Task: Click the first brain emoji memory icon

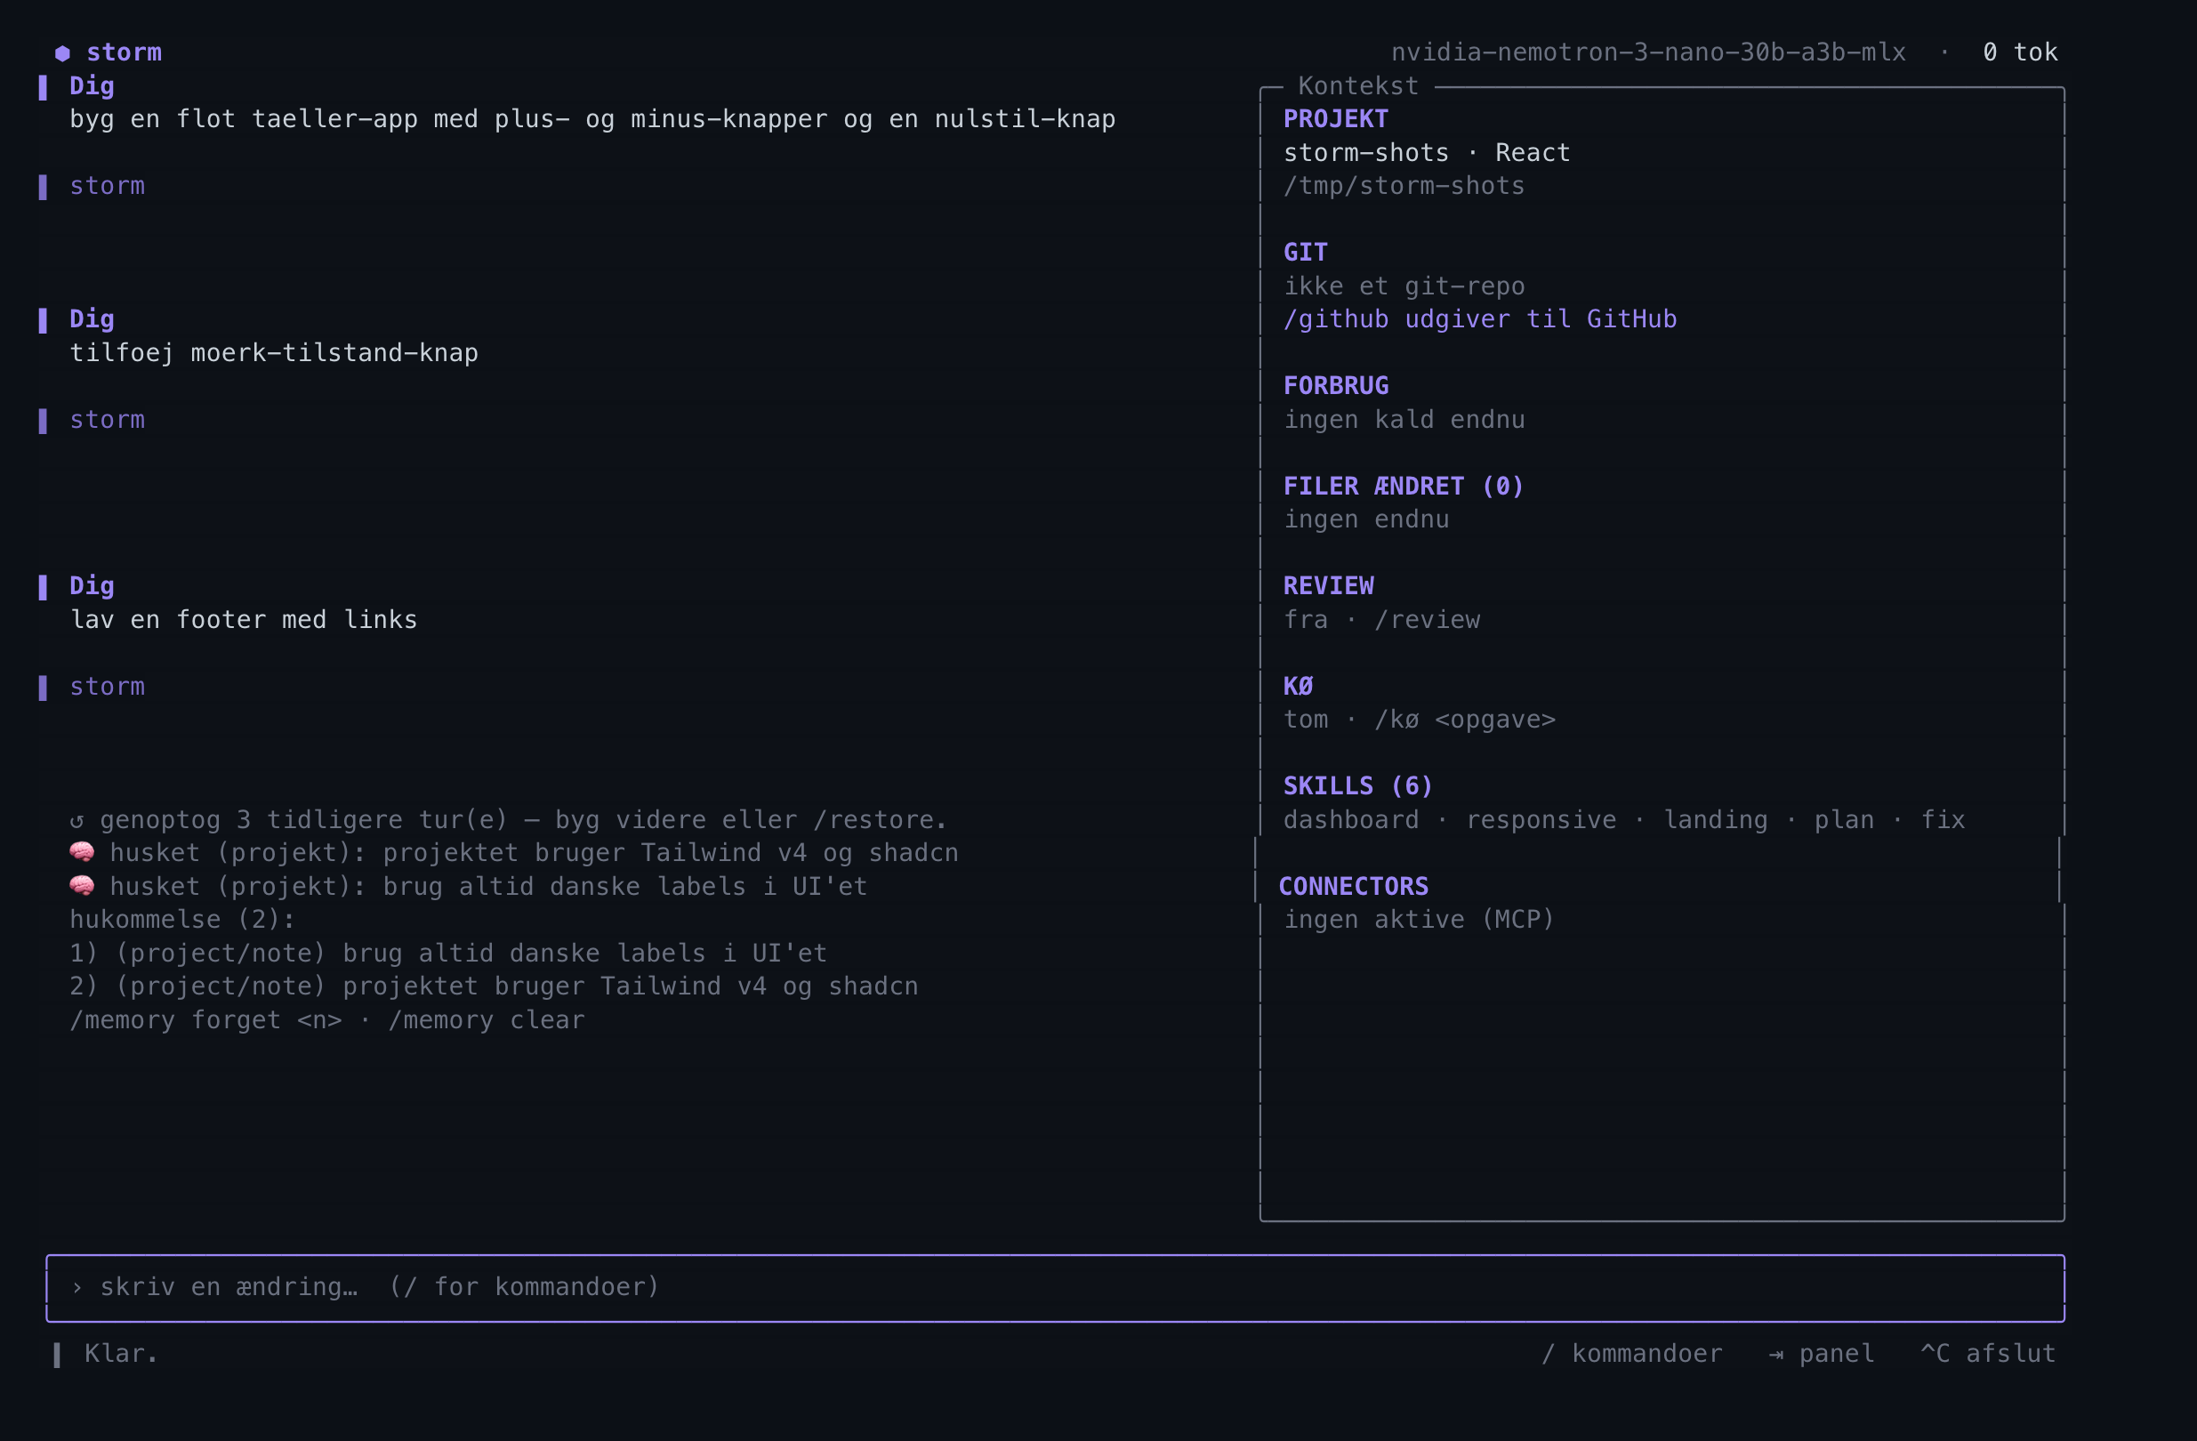Action: point(82,852)
